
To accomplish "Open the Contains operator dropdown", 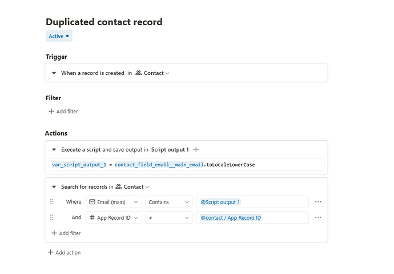I will tap(169, 202).
